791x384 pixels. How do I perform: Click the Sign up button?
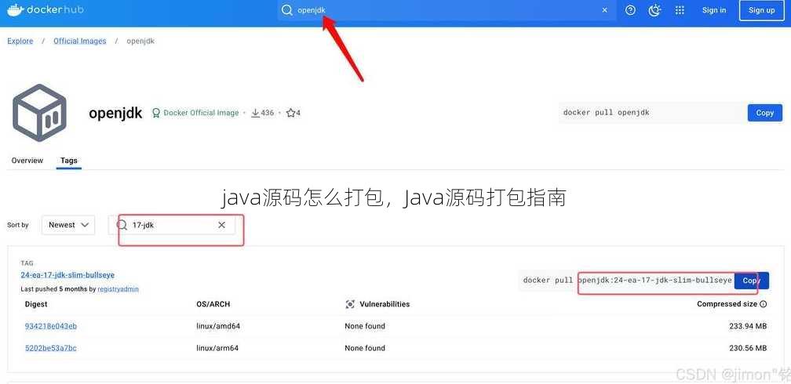761,10
